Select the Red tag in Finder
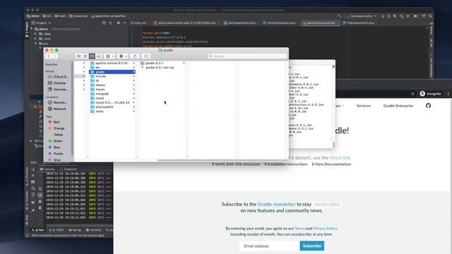 [54, 122]
